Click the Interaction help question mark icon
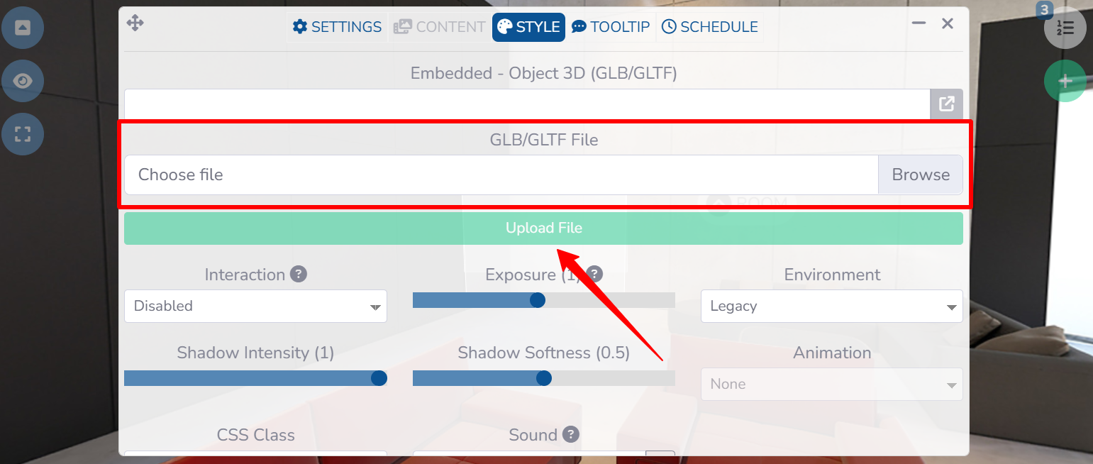 point(299,274)
